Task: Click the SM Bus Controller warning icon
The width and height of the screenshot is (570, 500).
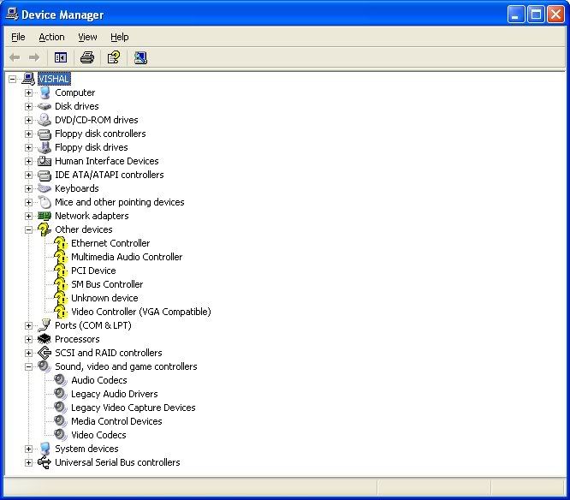Action: point(61,284)
